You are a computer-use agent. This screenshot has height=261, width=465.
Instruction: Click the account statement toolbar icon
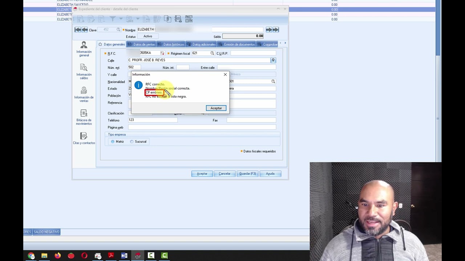(146, 19)
